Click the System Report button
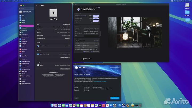This screenshot has height=108, width=192. click(53, 73)
